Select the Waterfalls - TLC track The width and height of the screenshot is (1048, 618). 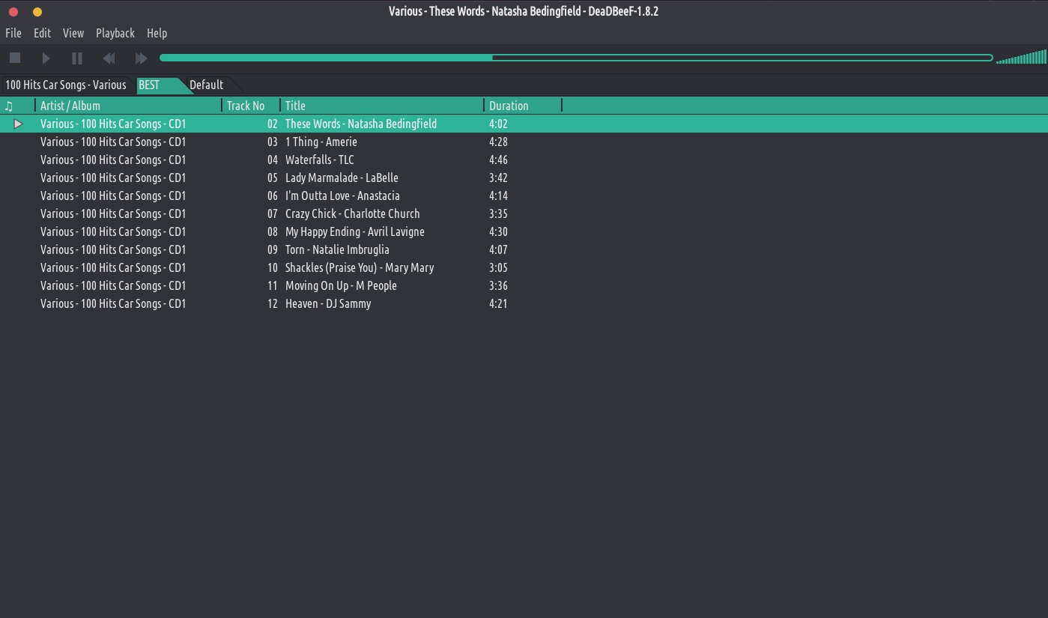pos(320,160)
